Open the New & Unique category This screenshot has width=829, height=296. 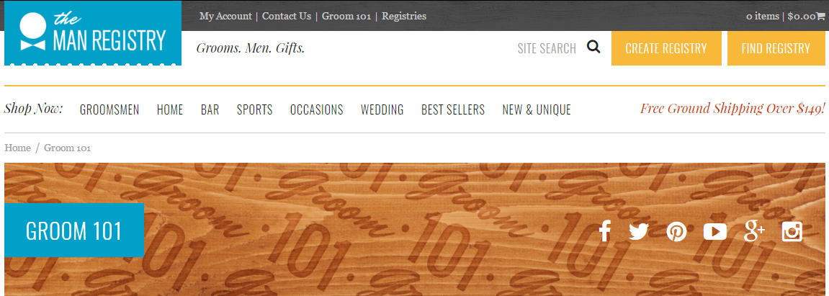coord(537,110)
